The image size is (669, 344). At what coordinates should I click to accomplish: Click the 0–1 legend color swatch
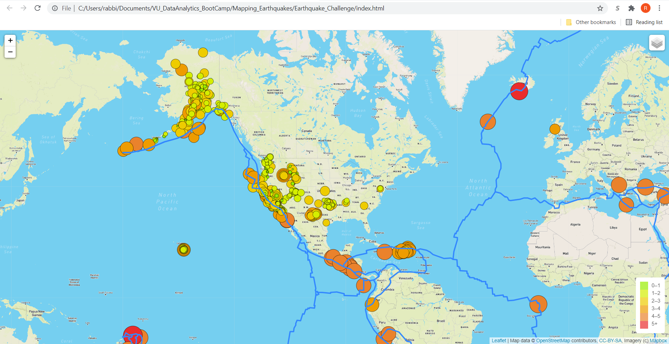click(x=644, y=286)
